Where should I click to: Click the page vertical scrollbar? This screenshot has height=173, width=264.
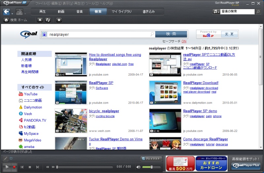(261, 57)
